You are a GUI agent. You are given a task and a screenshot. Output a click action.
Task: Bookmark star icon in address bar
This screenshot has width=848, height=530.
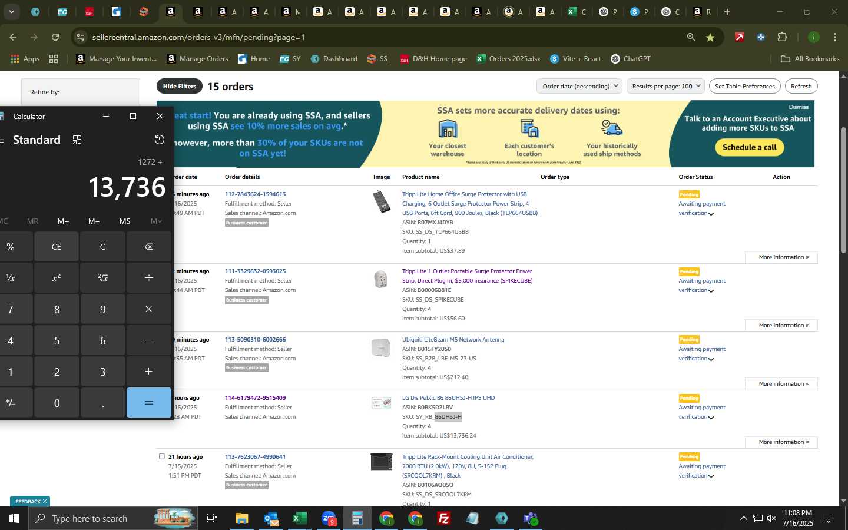pyautogui.click(x=710, y=37)
